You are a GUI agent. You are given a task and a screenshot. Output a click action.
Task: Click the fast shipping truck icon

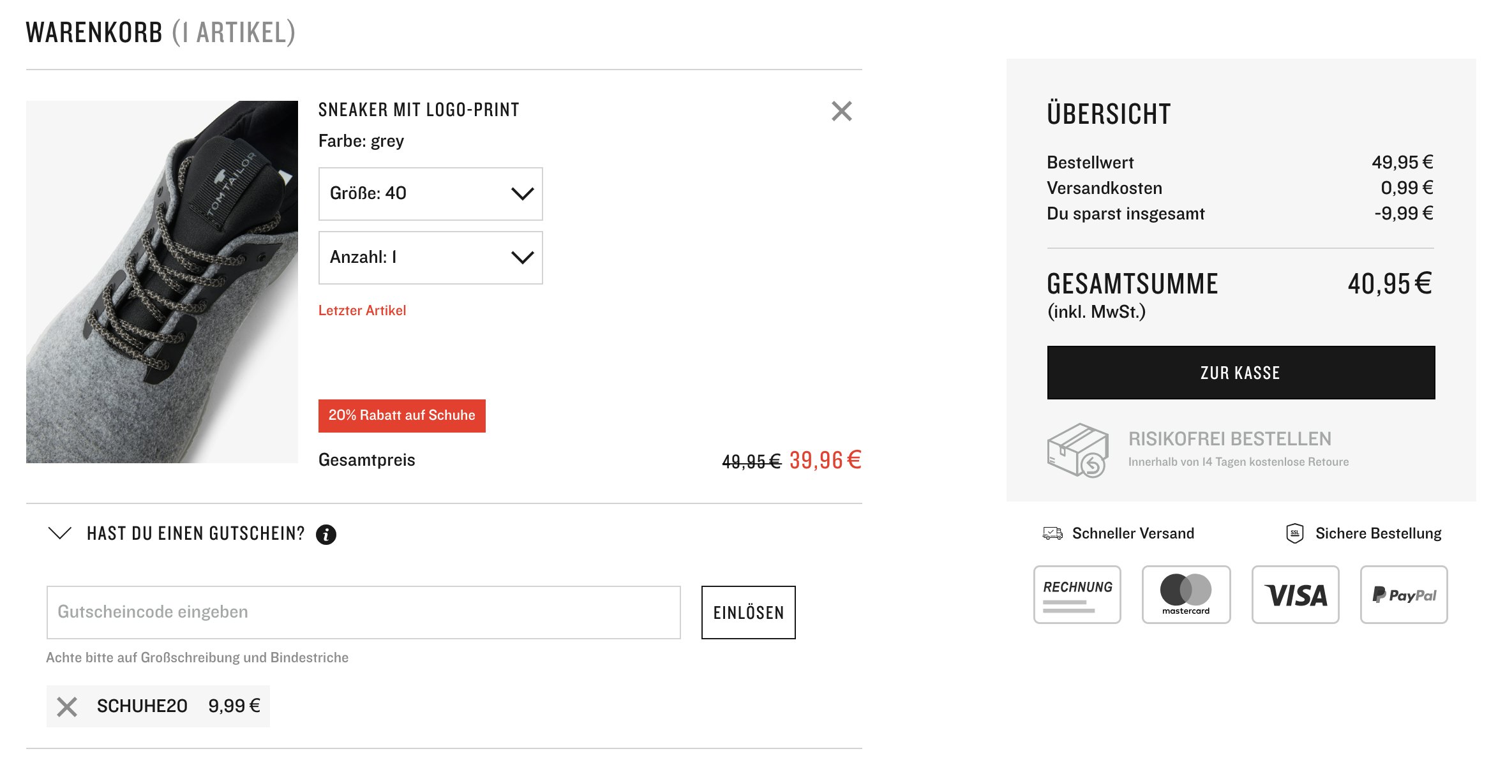click(x=1052, y=533)
